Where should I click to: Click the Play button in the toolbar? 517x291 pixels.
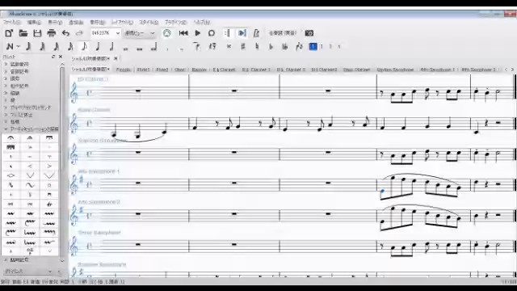tap(197, 33)
